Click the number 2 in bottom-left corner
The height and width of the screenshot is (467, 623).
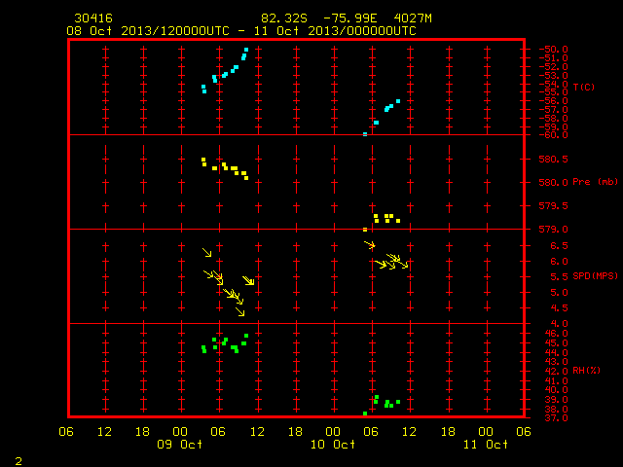(18, 461)
